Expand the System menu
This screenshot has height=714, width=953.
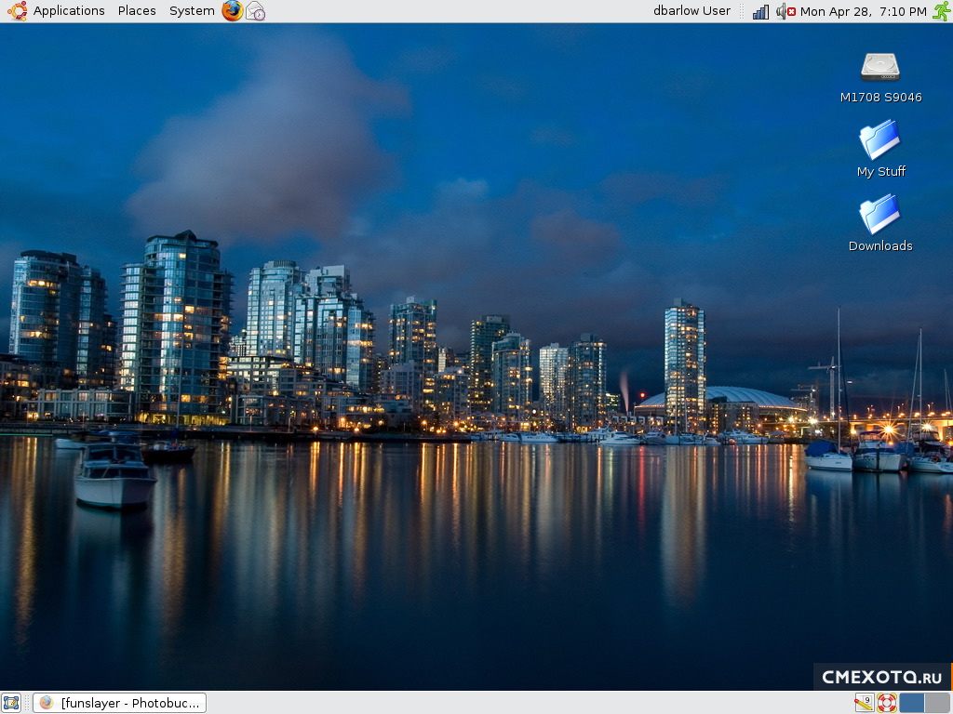click(192, 11)
